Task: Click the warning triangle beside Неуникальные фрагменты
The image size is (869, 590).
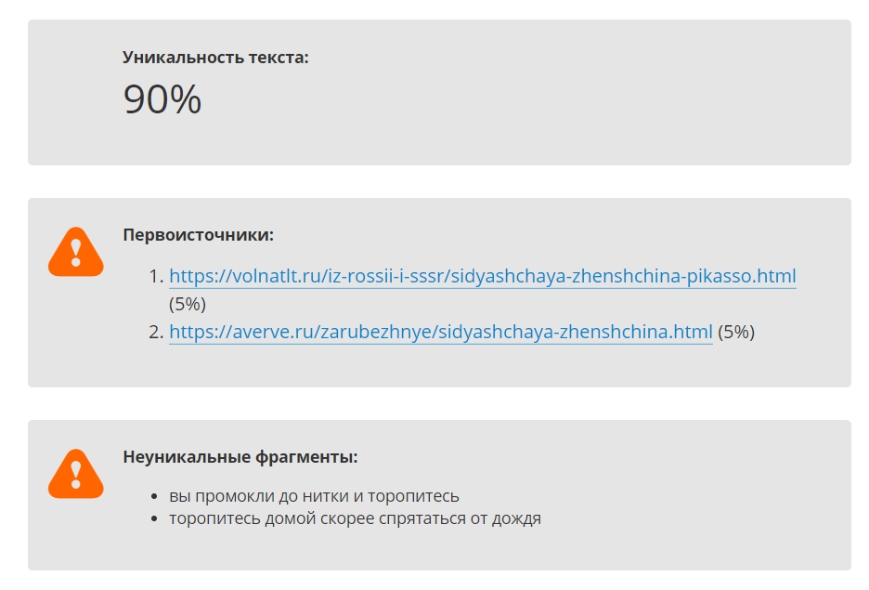Action: 76,474
